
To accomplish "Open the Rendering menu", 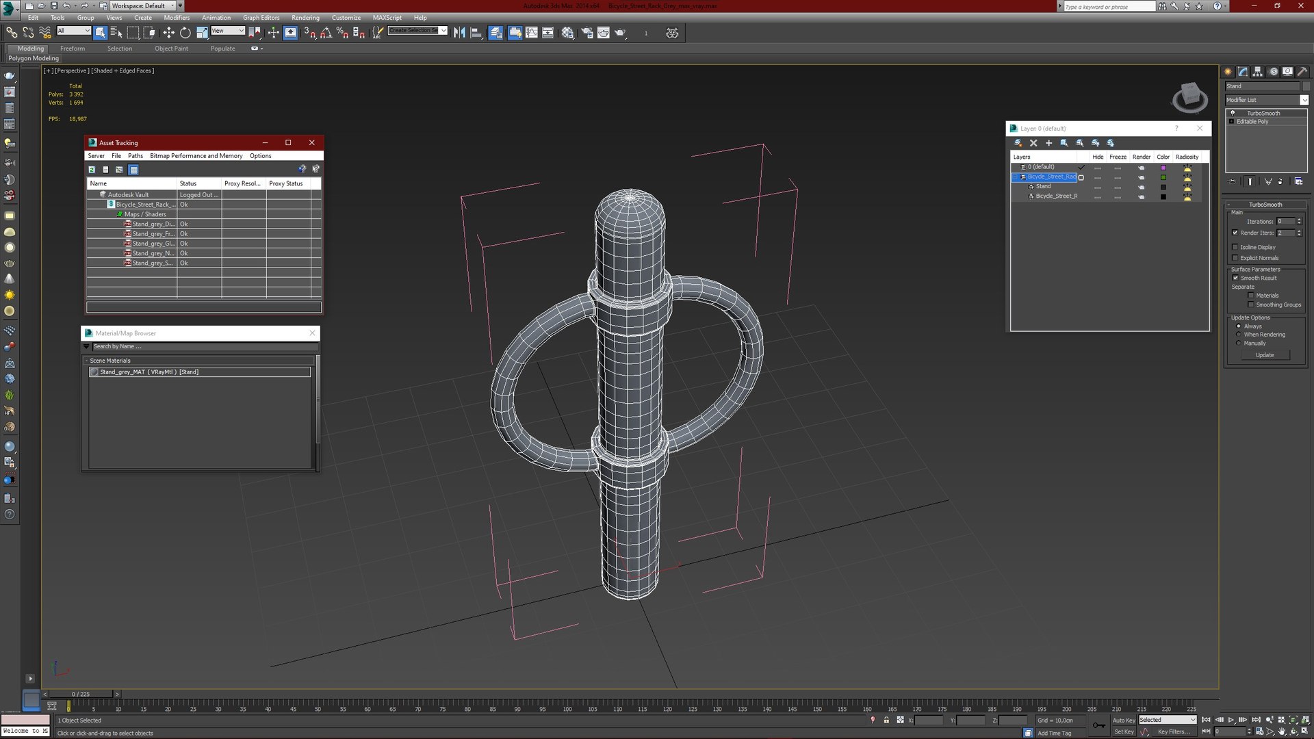I will click(x=305, y=18).
